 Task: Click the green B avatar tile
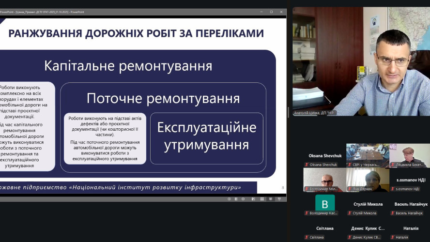(325, 202)
